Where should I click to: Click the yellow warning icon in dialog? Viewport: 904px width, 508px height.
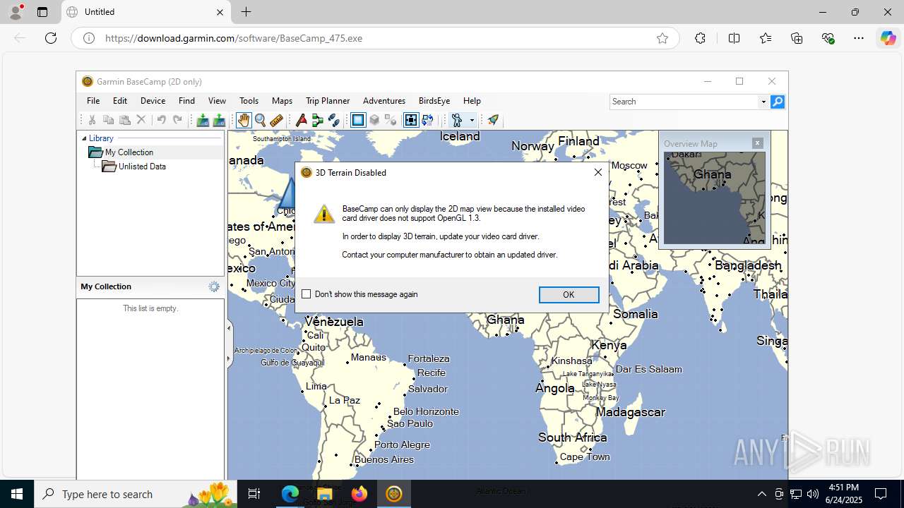(x=324, y=214)
